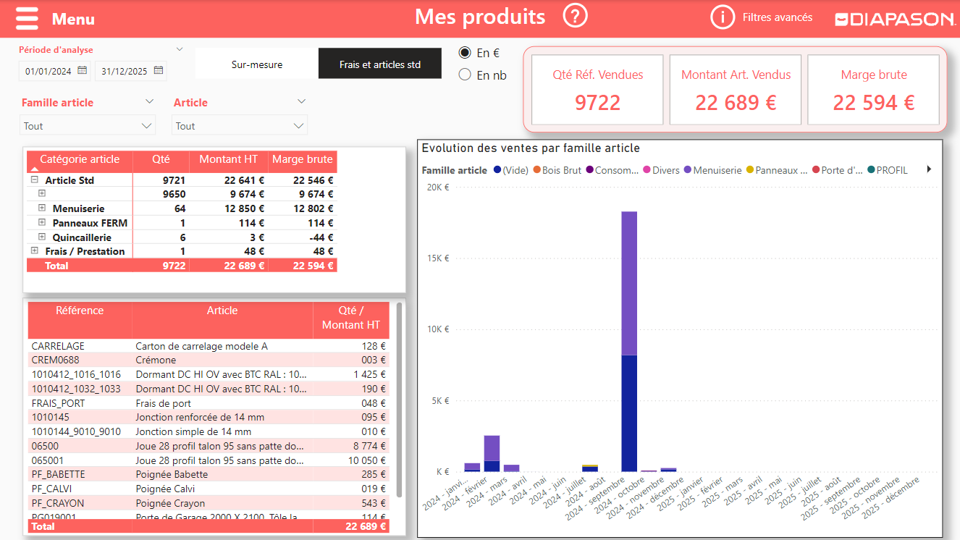
Task: Open the Famille article Tout dropdown
Action: [88, 125]
